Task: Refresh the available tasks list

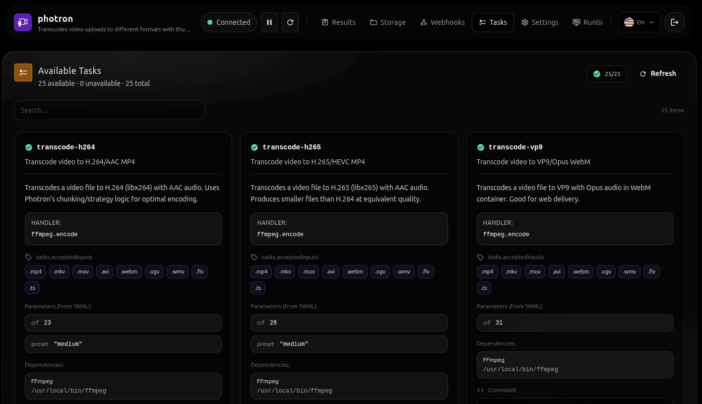Action: [x=658, y=73]
